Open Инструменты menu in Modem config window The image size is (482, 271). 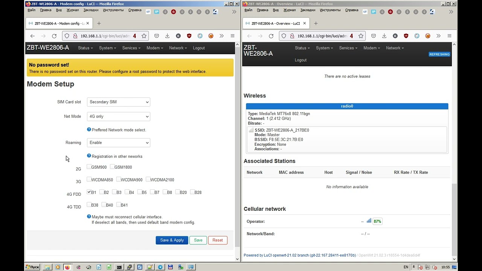point(113,10)
